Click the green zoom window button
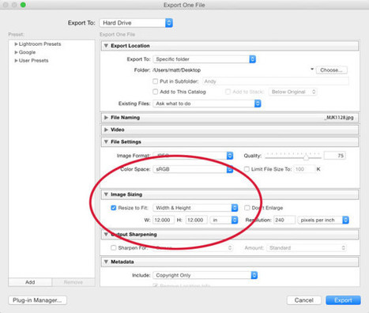Screen dimensions: 369x313 23,5
